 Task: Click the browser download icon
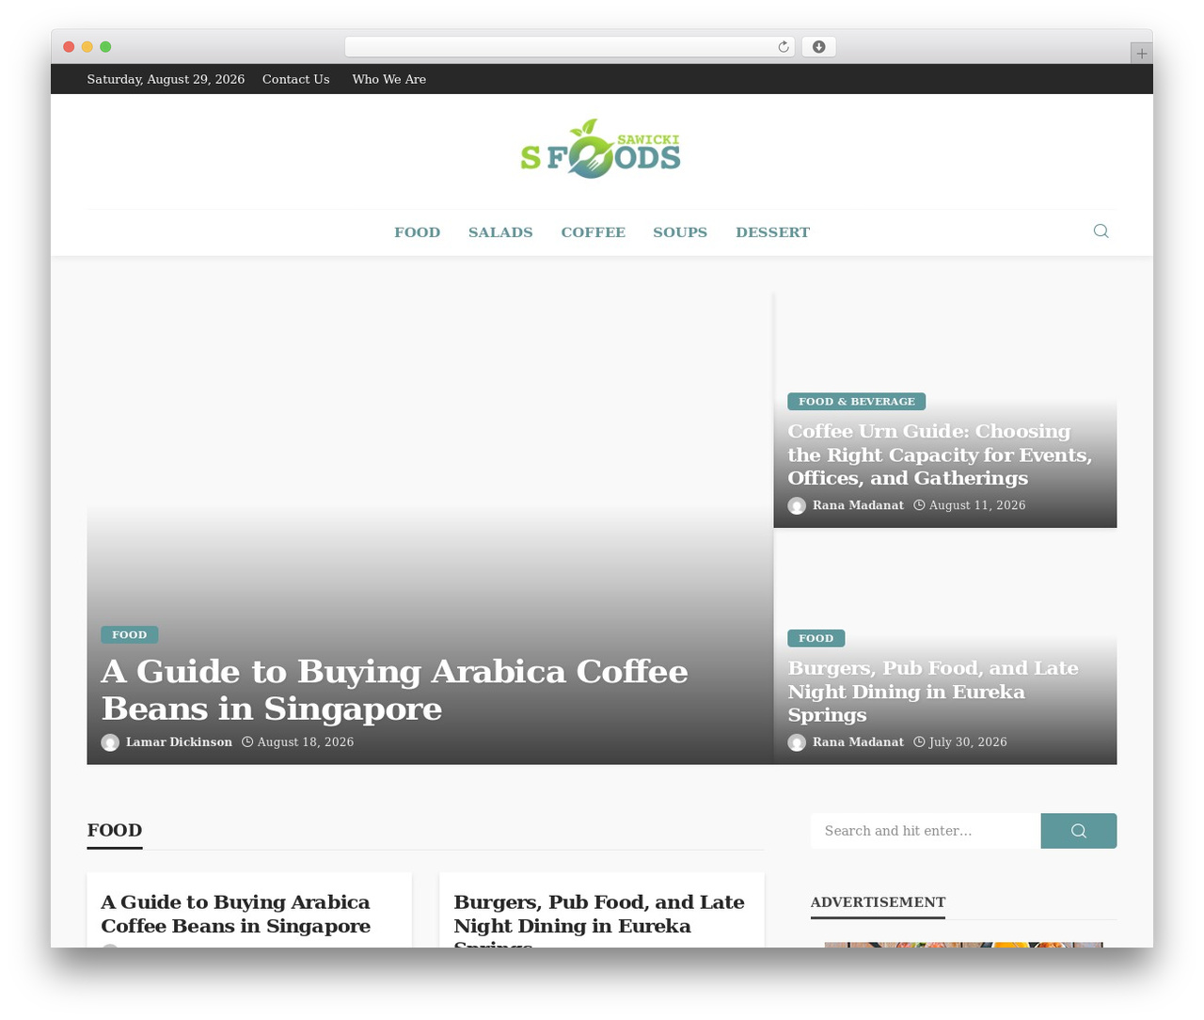tap(818, 47)
